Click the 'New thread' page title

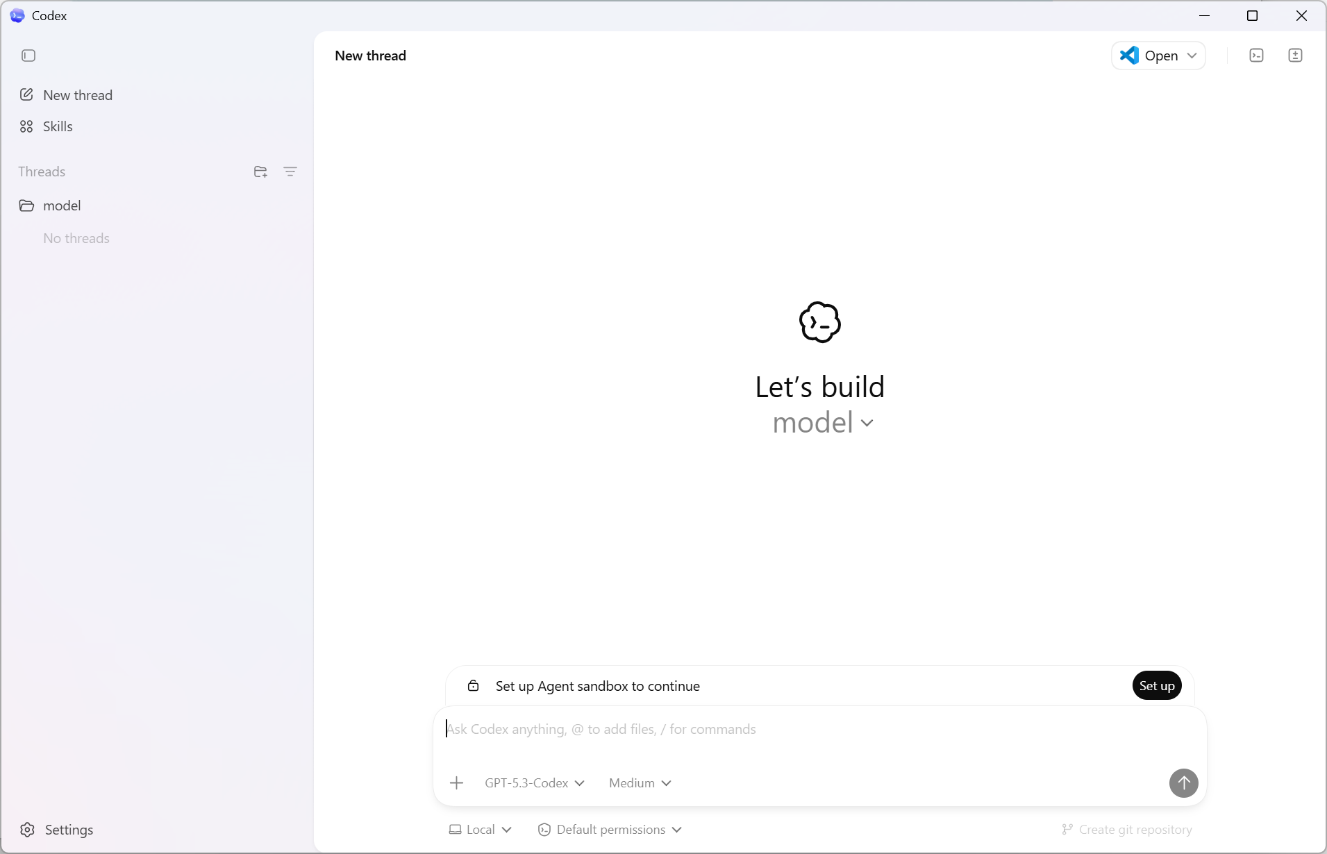(370, 56)
